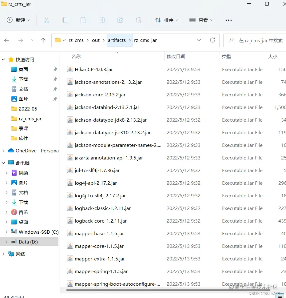Image resolution: width=286 pixels, height=298 pixels.
Task: Open the 查看 view dropdown
Action: click(201, 20)
